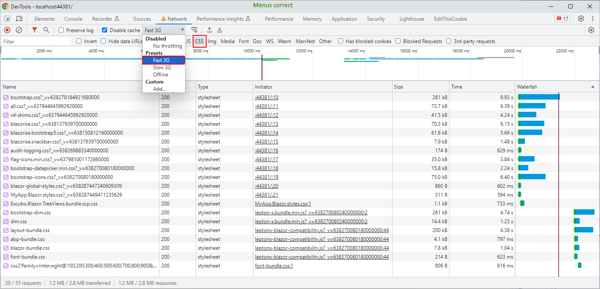Toggle the red filter funnel icon
Image resolution: width=600 pixels, height=289 pixels.
click(x=35, y=30)
